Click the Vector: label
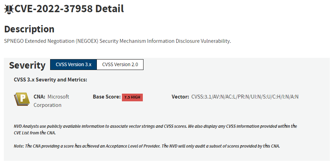 pos(180,97)
